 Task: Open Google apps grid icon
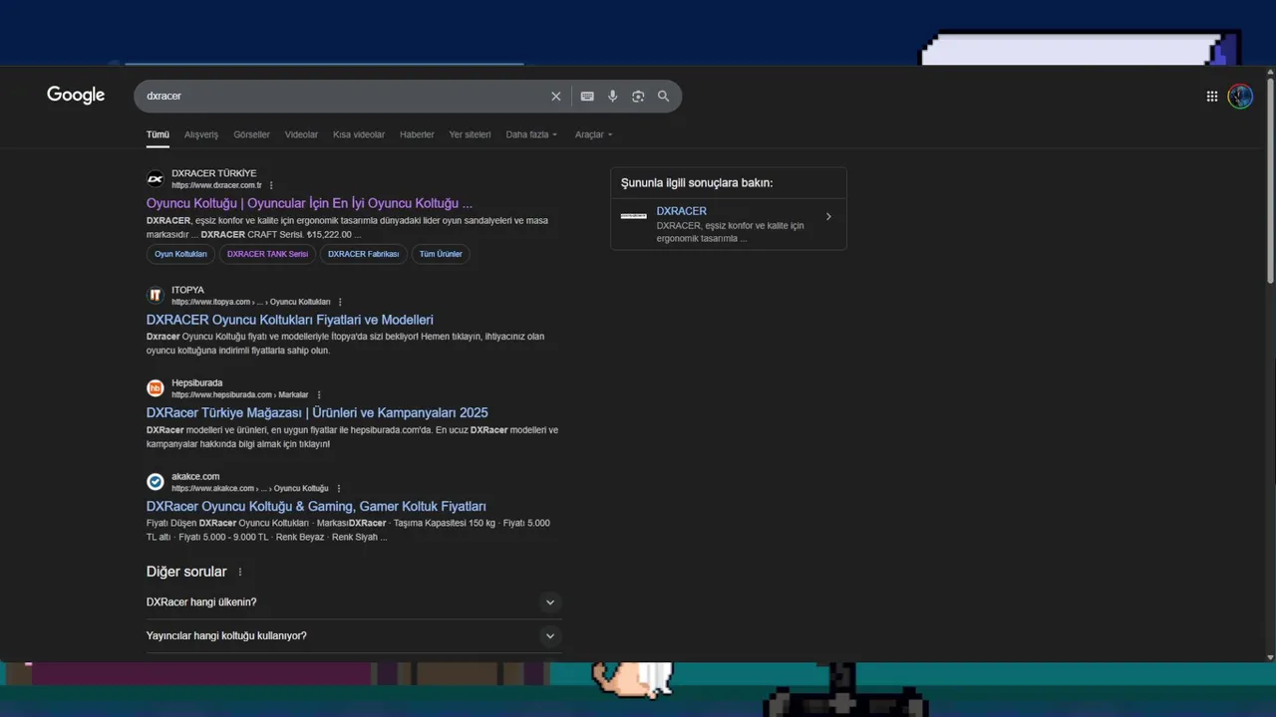[1212, 97]
